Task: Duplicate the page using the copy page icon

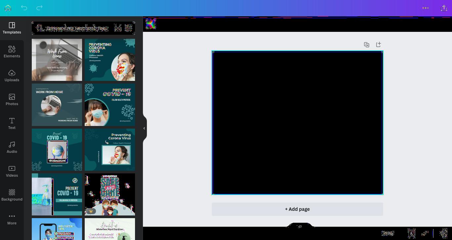Action: 367,44
